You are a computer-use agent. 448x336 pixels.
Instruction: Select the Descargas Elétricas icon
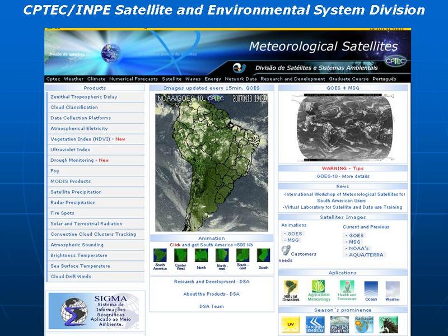[x=315, y=325]
